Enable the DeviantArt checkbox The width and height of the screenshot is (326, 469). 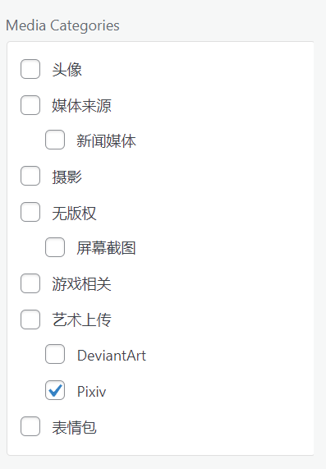pos(55,354)
